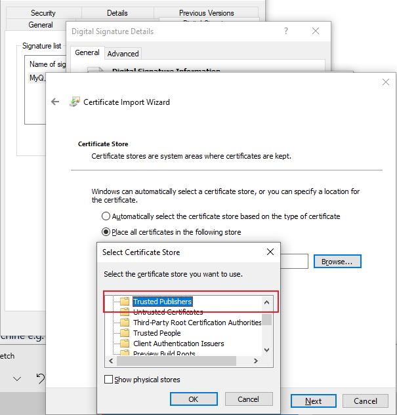Click the Untrusted Certificates folder icon
Viewport: 397px width, 415px height.
125,312
